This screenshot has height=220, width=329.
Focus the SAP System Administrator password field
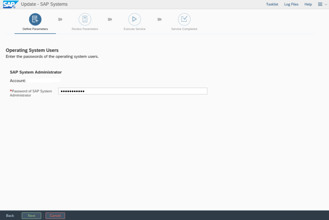point(133,91)
